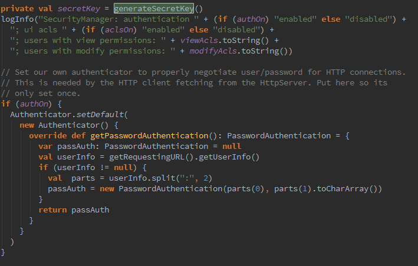The width and height of the screenshot is (418, 266).
Task: Click the 'private' keyword
Action: [x=17, y=8]
